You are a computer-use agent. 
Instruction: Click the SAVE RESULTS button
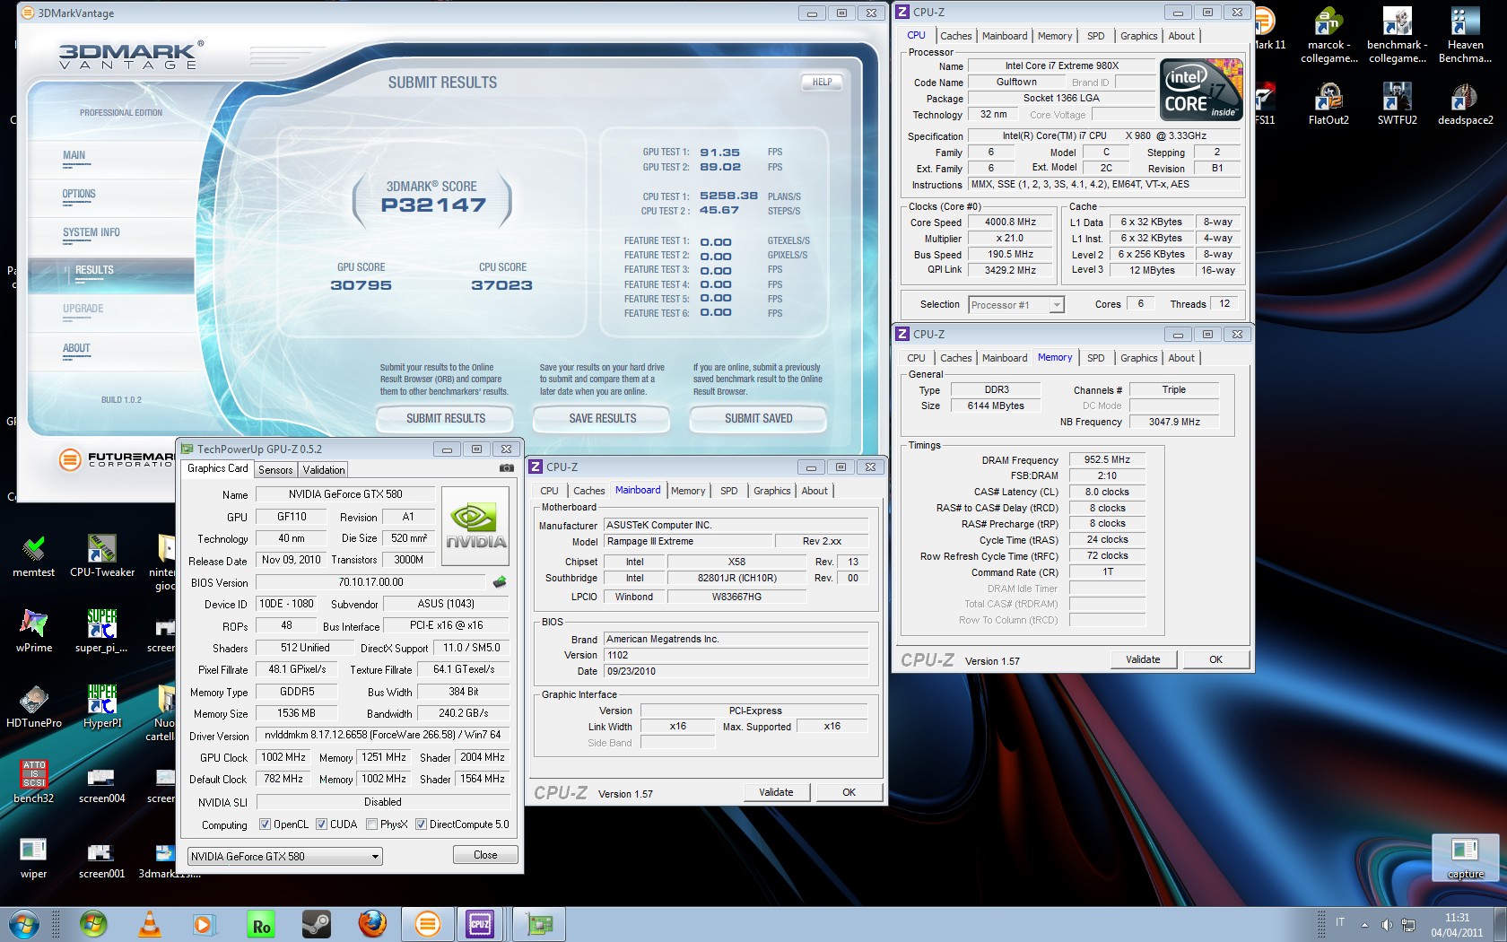click(602, 419)
